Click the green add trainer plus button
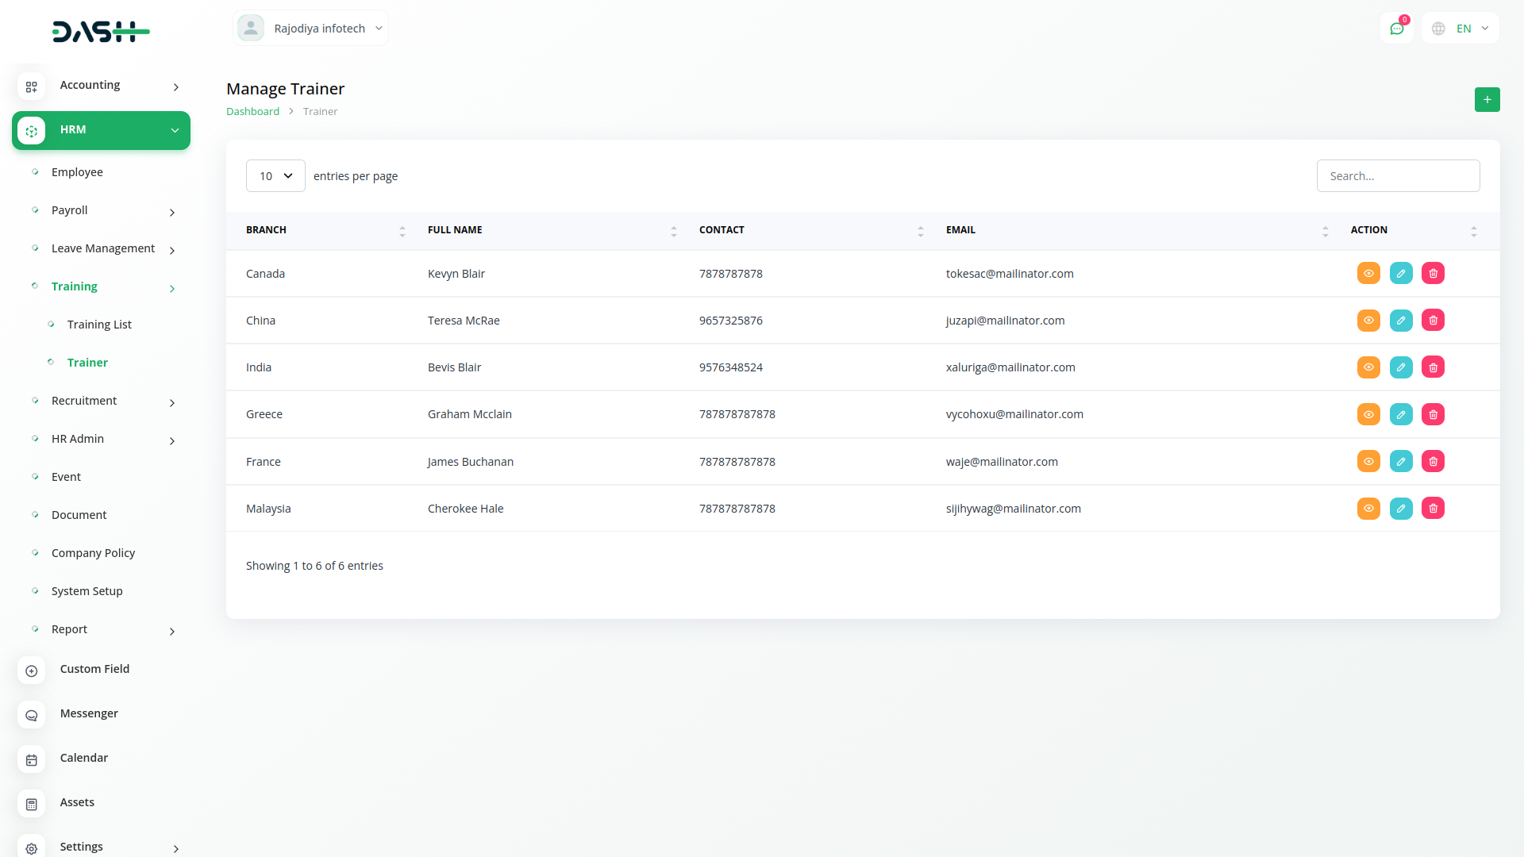This screenshot has height=857, width=1524. coord(1487,99)
